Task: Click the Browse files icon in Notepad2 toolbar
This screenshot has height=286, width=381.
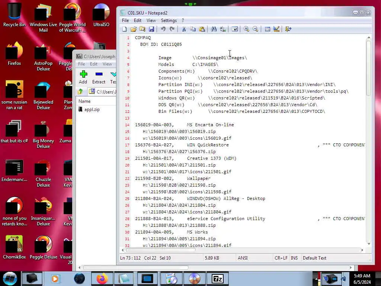Action: tap(143, 29)
